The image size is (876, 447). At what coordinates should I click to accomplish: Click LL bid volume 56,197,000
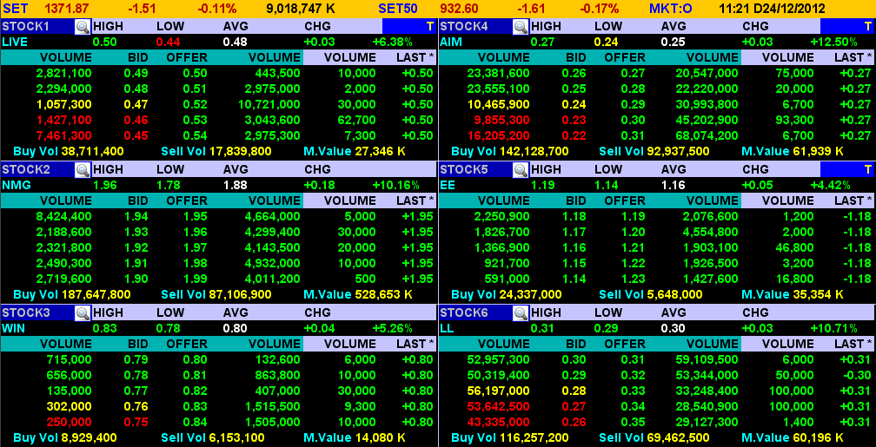[x=498, y=391]
